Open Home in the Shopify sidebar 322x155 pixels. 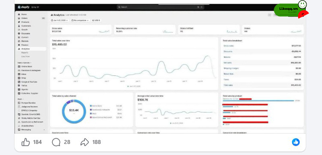[24, 14]
